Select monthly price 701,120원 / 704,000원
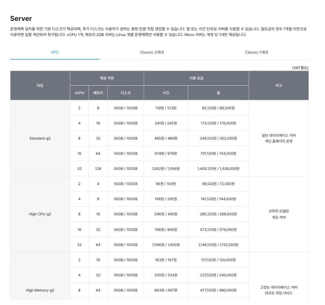 pyautogui.click(x=218, y=154)
